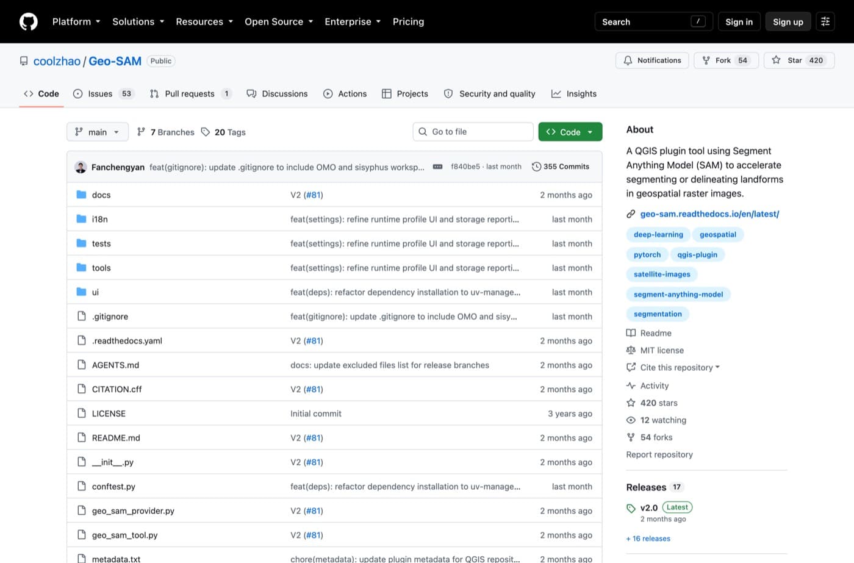The width and height of the screenshot is (854, 563).
Task: Open geo_sam_tool.py file
Action: tap(124, 535)
